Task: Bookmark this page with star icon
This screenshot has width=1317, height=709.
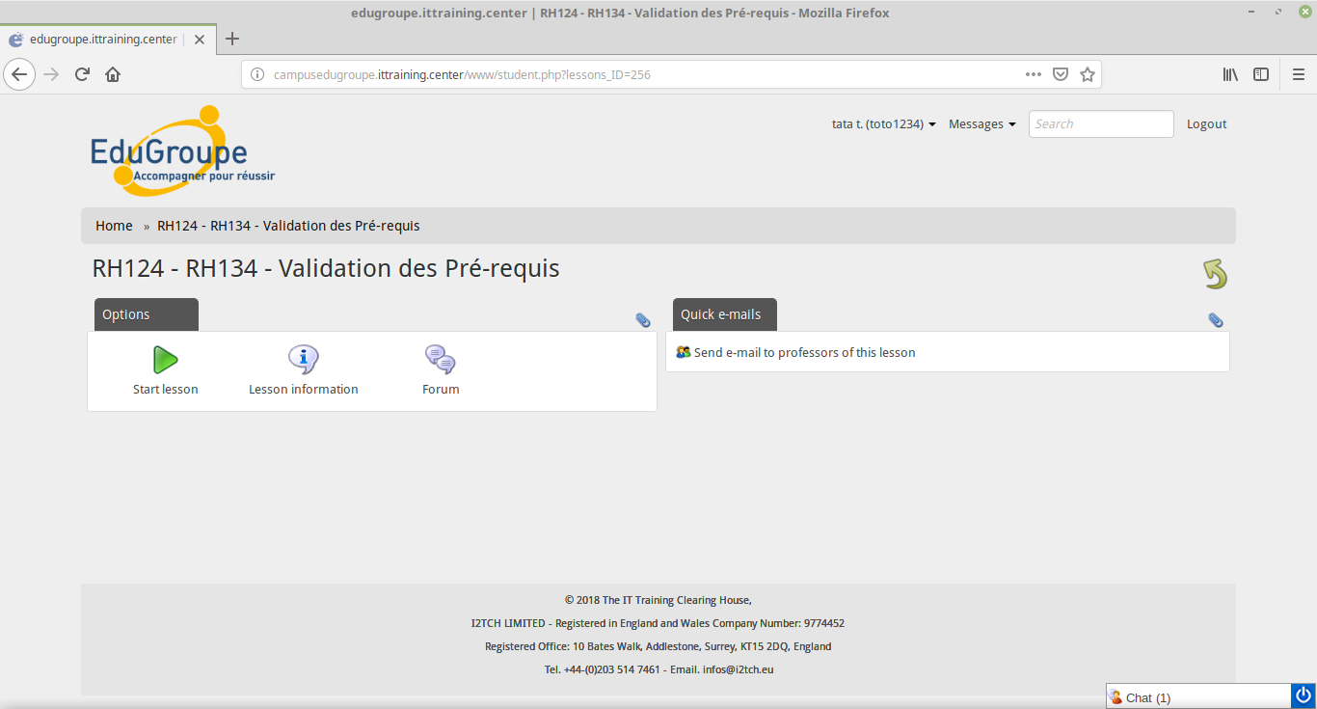Action: [1088, 74]
